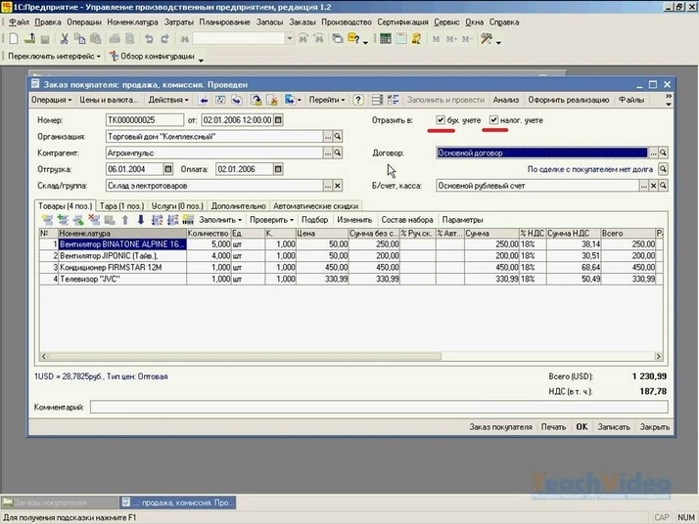Open calendar picker next to order date field
Image resolution: width=699 pixels, height=524 pixels.
pyautogui.click(x=278, y=121)
